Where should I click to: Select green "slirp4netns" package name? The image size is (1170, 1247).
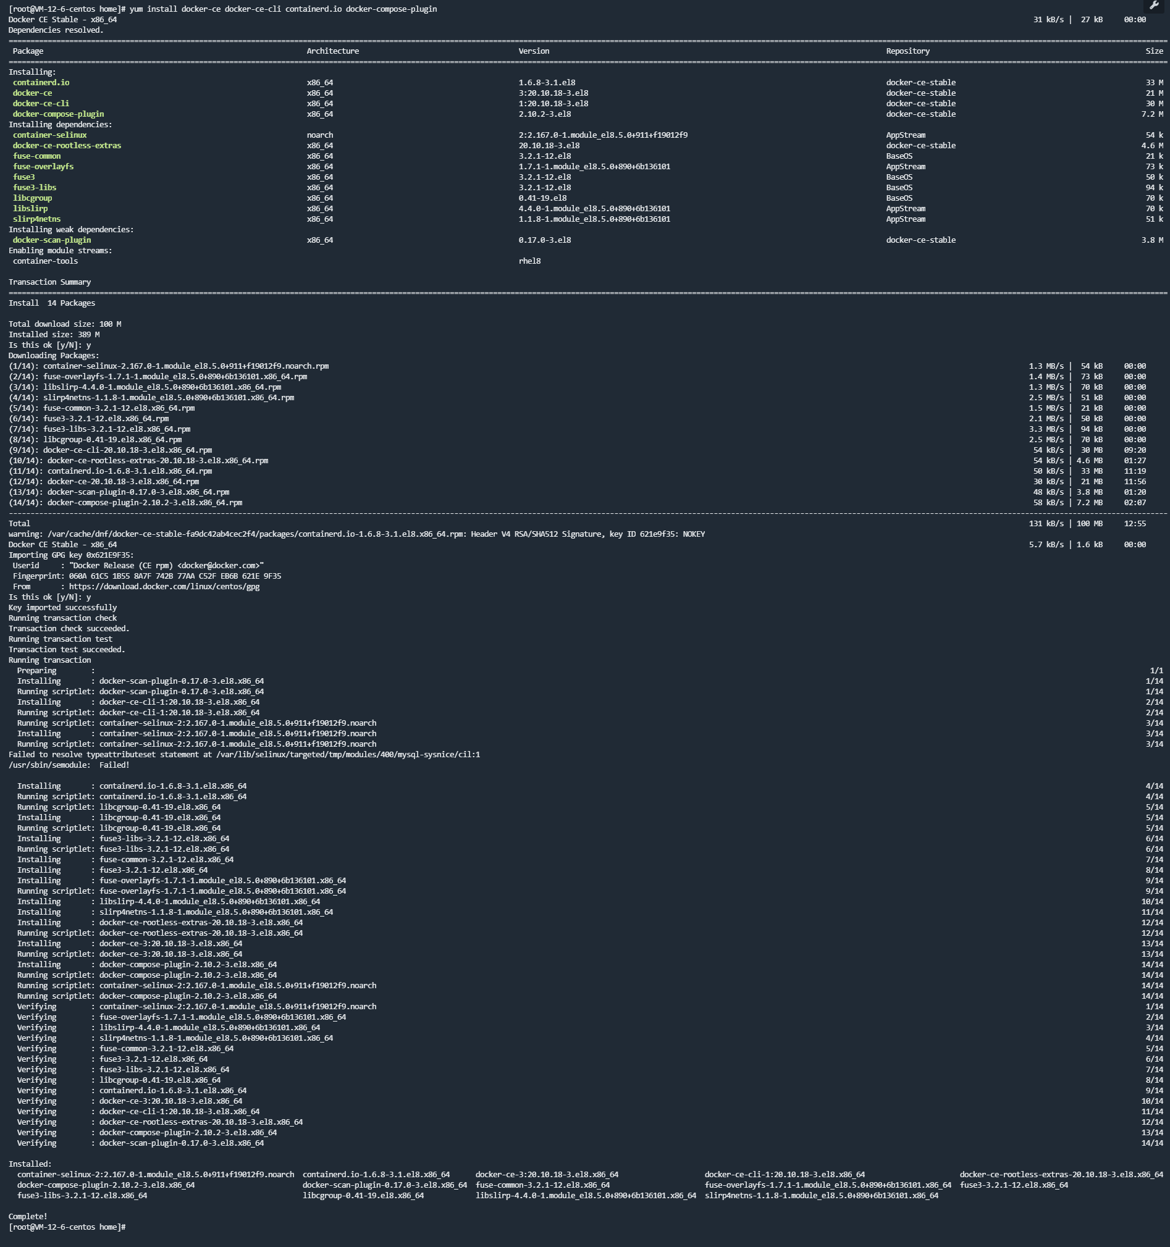pos(37,219)
